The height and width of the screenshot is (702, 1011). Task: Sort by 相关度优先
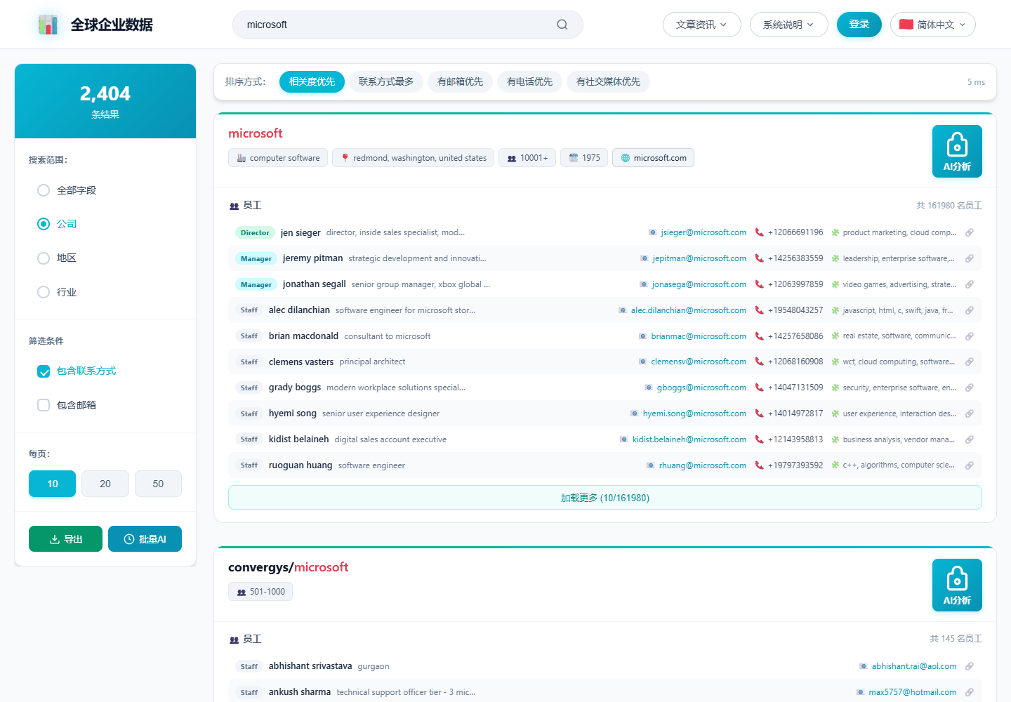coord(312,81)
